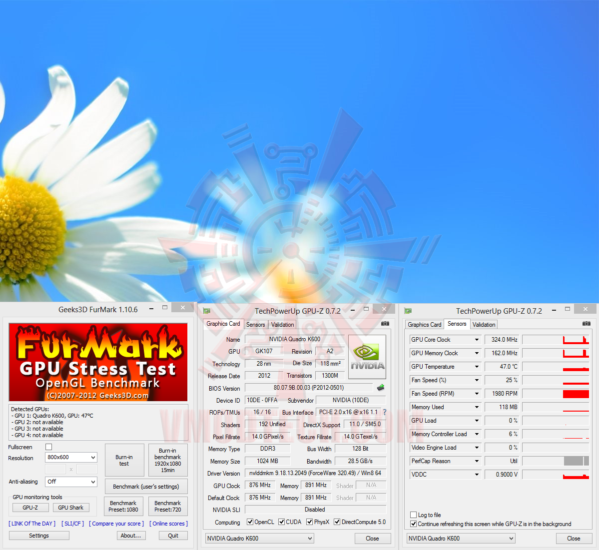Screen dimensions: 599x550
Task: Minimize the FurMark window
Action: [152, 308]
